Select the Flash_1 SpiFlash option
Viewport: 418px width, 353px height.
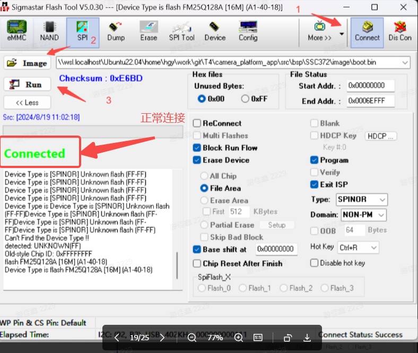click(242, 288)
